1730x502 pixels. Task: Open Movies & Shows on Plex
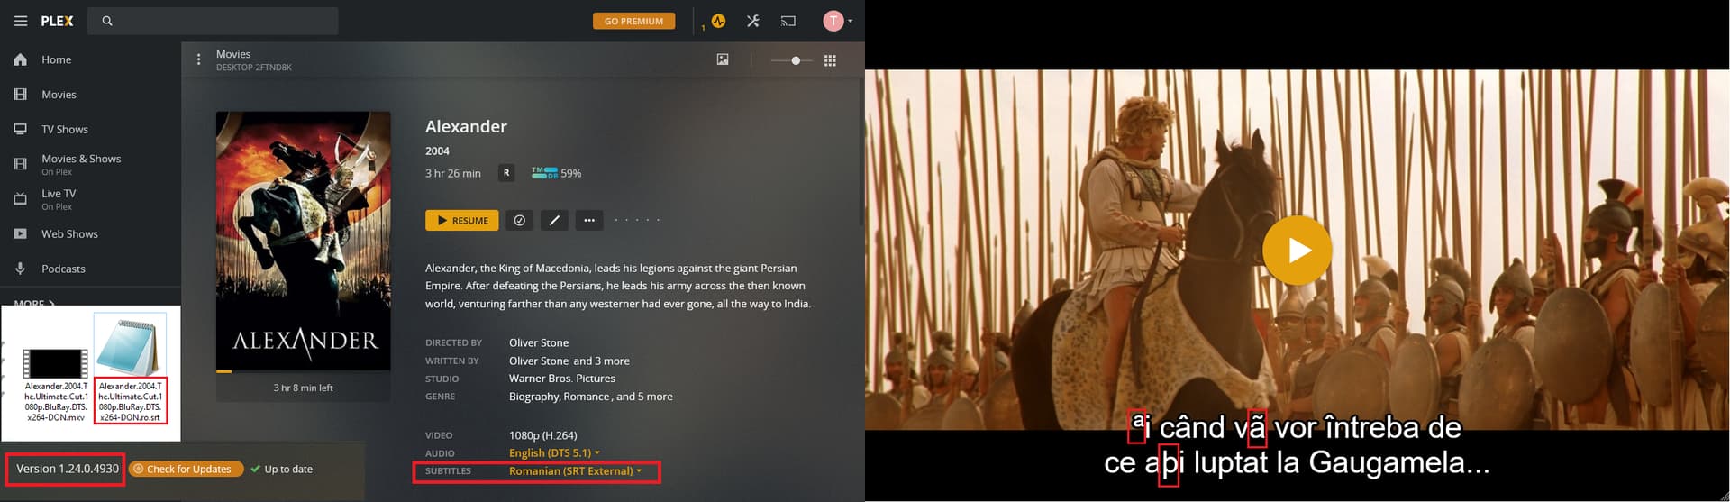(81, 164)
